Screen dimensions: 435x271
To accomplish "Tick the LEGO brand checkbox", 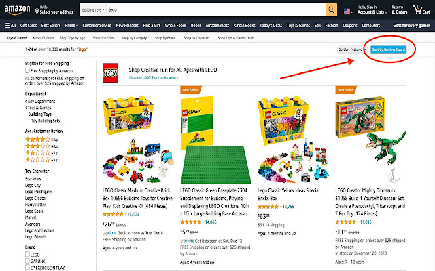I will [28, 255].
